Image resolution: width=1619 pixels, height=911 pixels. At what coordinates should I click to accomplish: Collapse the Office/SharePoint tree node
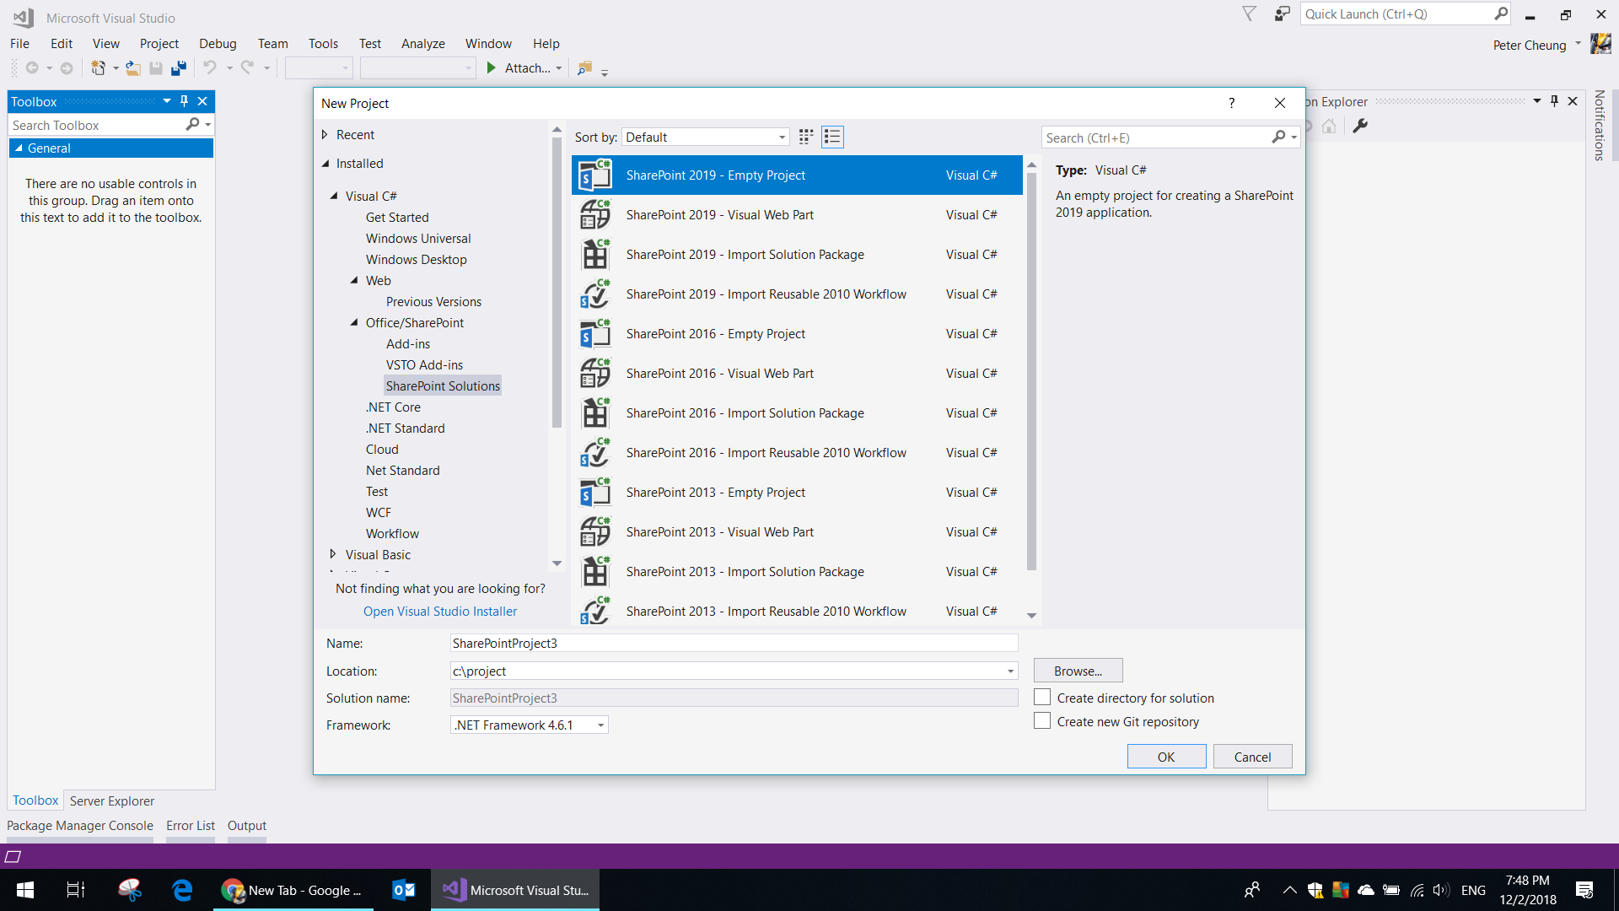coord(354,323)
